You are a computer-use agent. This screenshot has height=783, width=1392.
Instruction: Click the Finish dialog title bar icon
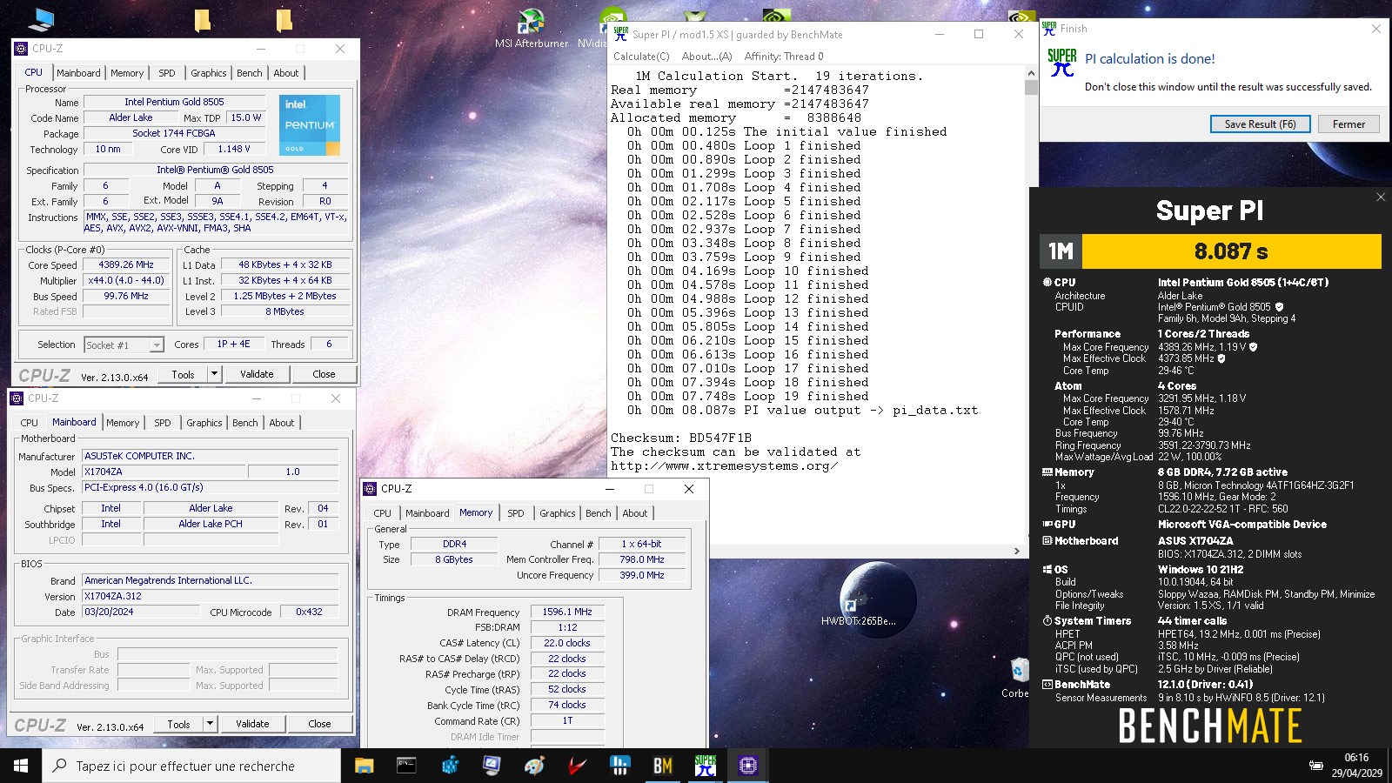[1049, 28]
